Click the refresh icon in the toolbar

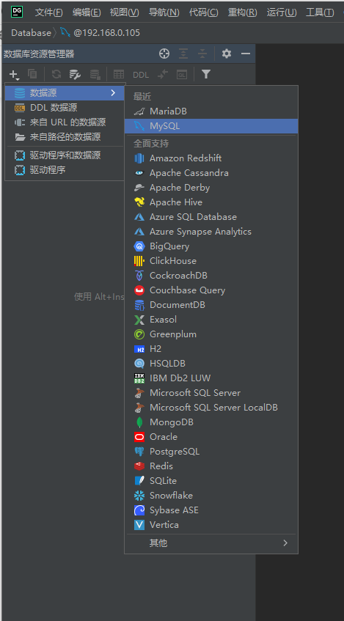(56, 74)
